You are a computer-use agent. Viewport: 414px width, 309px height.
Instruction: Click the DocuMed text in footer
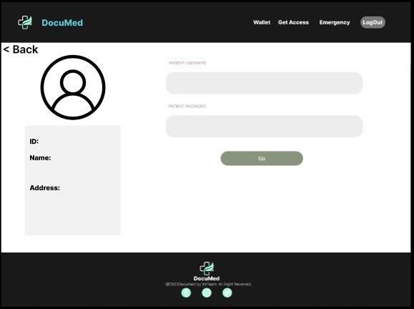coord(207,278)
